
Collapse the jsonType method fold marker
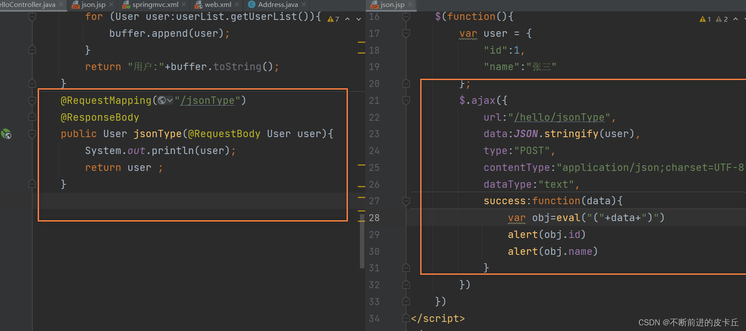click(x=32, y=134)
